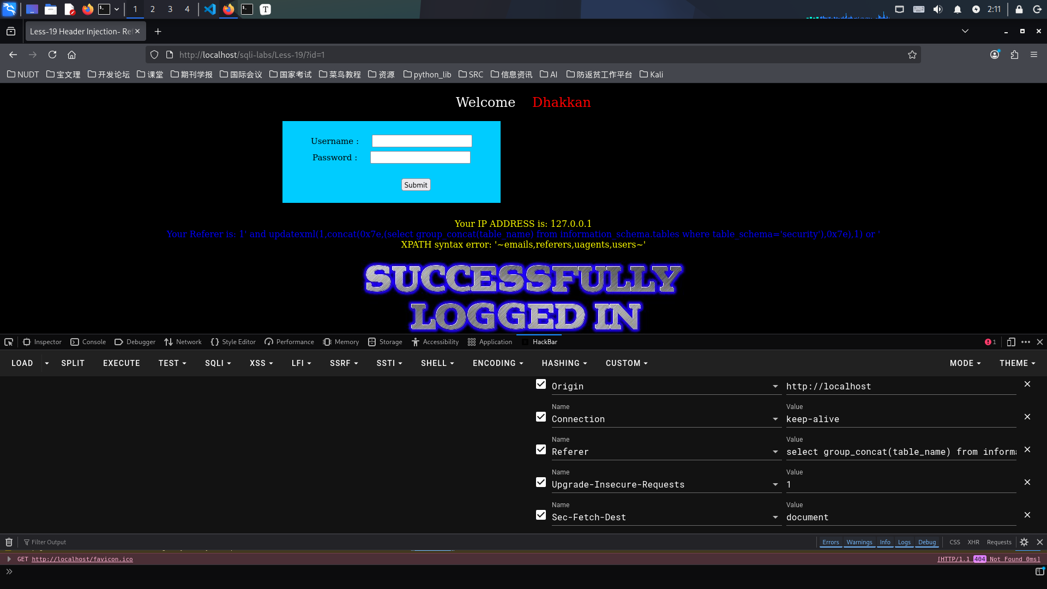Screen dimensions: 1047x589
Task: Launch Visual Studio Code from taskbar
Action: pos(210,9)
